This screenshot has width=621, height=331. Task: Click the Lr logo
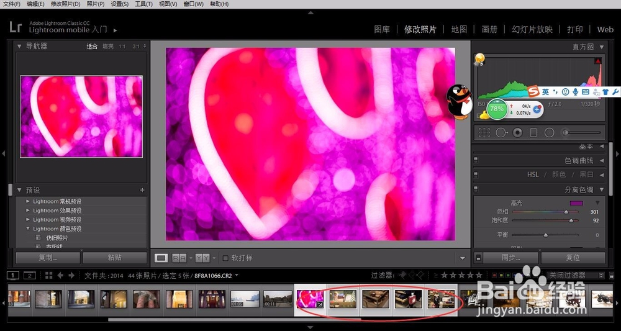tap(16, 27)
